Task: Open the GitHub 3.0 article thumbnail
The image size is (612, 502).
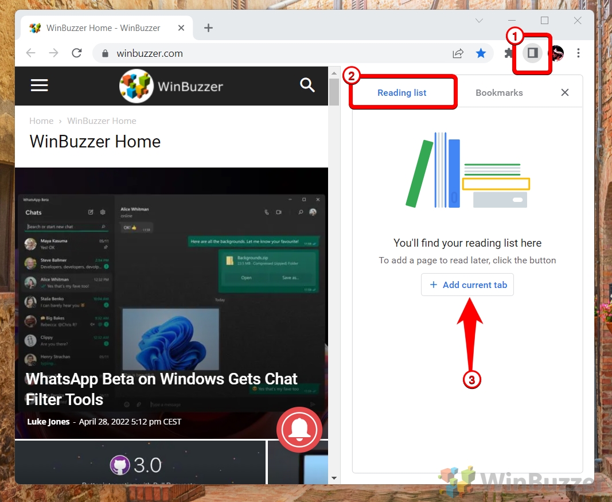Action: [x=140, y=463]
